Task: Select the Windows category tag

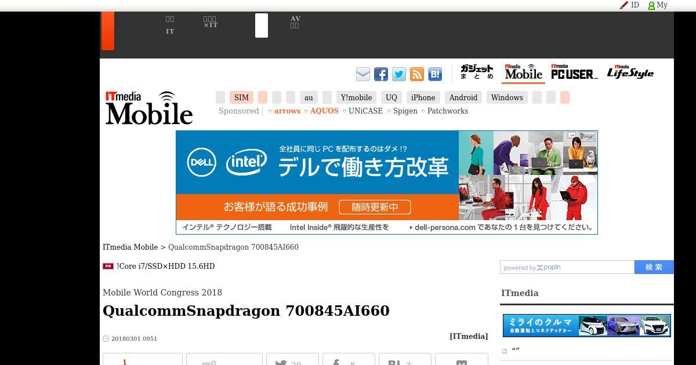Action: click(507, 97)
